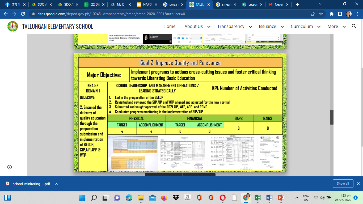The height and width of the screenshot is (204, 363).
Task: Switch to Excel on the taskbar
Action: pos(258,198)
